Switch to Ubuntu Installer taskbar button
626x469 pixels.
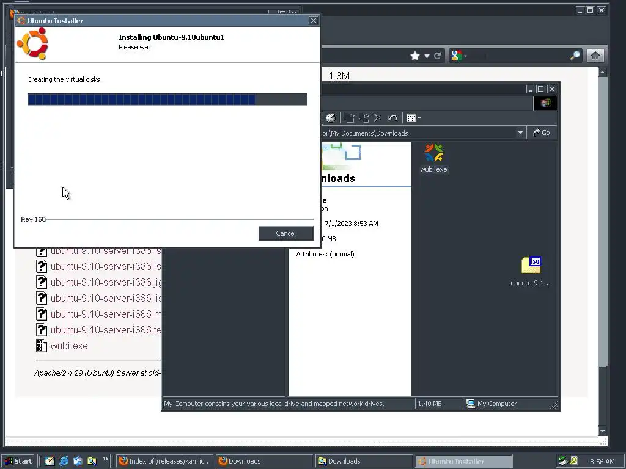[463, 461]
